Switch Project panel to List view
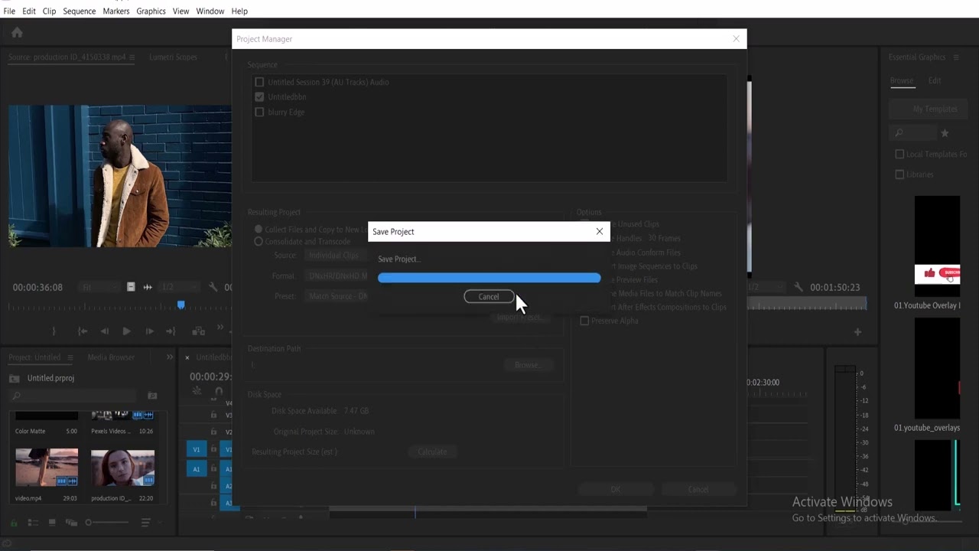The image size is (979, 551). (x=33, y=523)
